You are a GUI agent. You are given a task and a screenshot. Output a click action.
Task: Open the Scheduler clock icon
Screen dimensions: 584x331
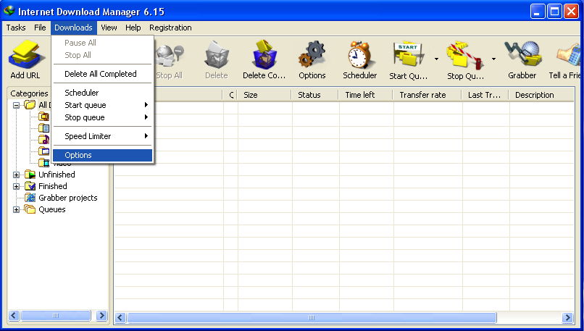359,56
